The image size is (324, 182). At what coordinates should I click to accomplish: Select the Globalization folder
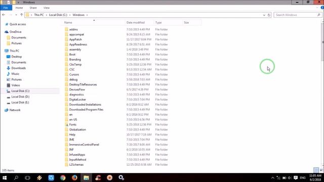(77, 129)
